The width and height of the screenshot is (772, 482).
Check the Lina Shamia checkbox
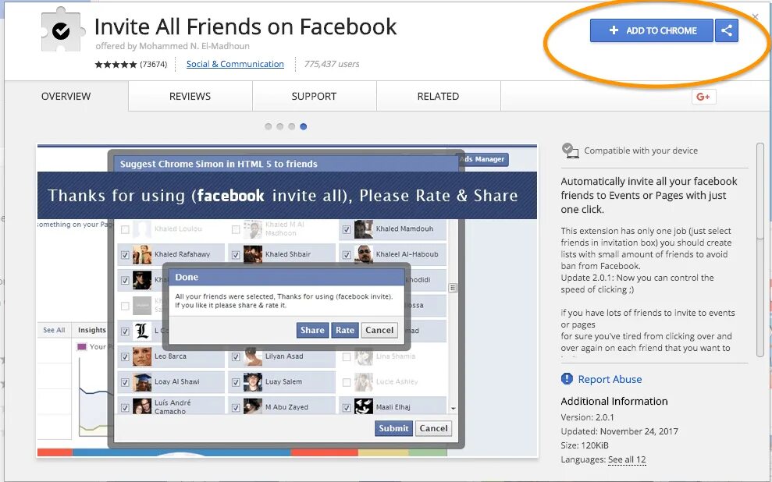click(x=347, y=356)
